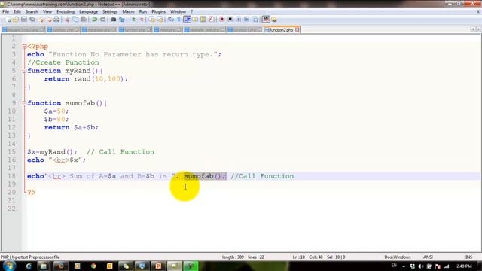Click the Copy toolbar icon
The image size is (482, 271).
[x=75, y=20]
